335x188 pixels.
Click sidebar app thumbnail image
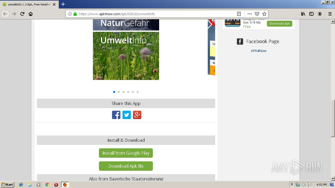(x=233, y=23)
